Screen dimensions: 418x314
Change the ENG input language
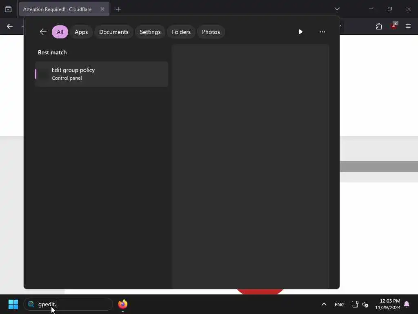(x=339, y=304)
